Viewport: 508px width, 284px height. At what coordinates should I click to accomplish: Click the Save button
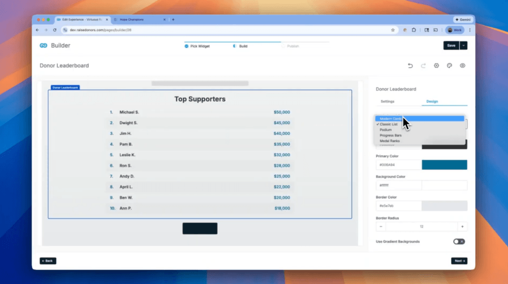coord(451,45)
